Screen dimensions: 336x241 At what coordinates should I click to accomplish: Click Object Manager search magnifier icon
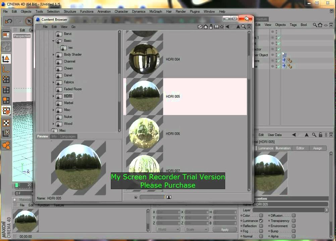pyautogui.click(x=315, y=25)
